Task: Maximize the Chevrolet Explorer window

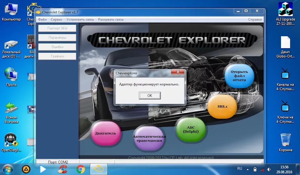Action: click(246, 11)
